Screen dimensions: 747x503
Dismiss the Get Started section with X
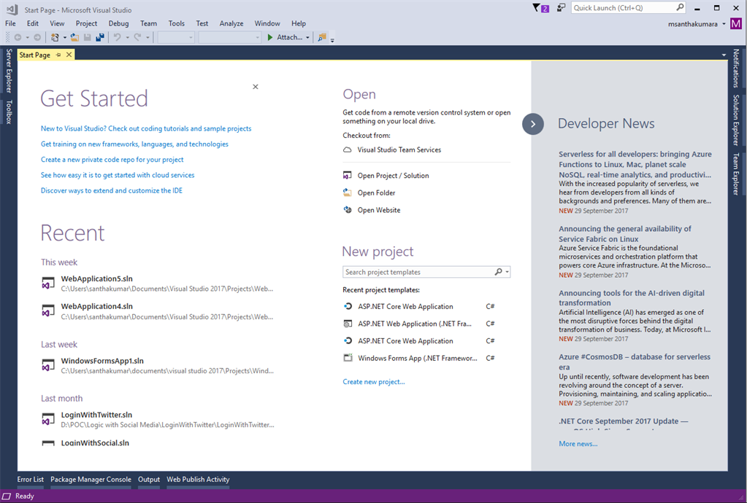[x=256, y=87]
